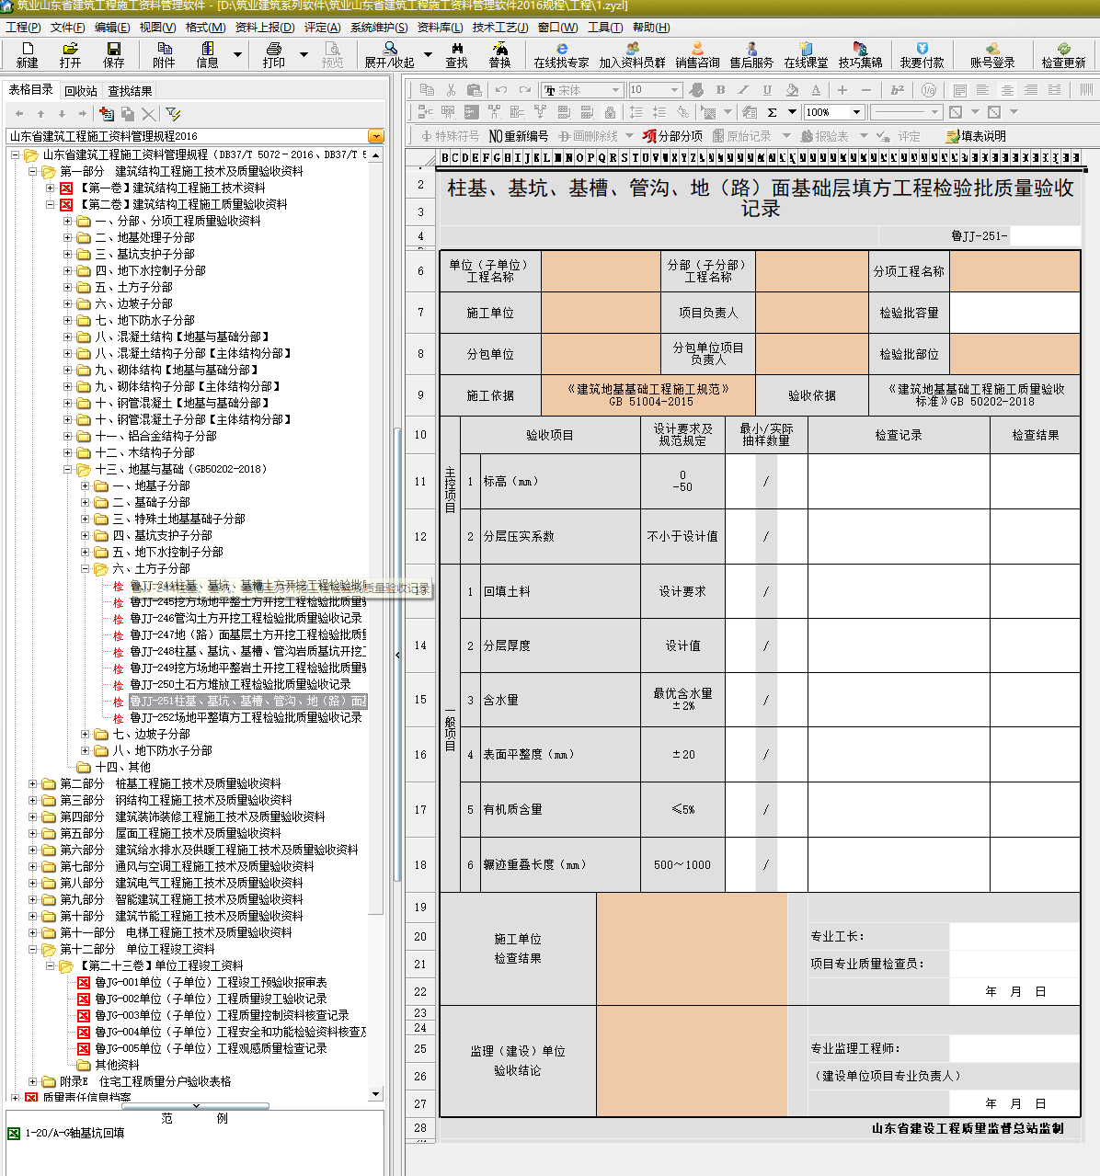Toggle italic formatting I
Viewport: 1100px width, 1176px height.
[x=743, y=89]
